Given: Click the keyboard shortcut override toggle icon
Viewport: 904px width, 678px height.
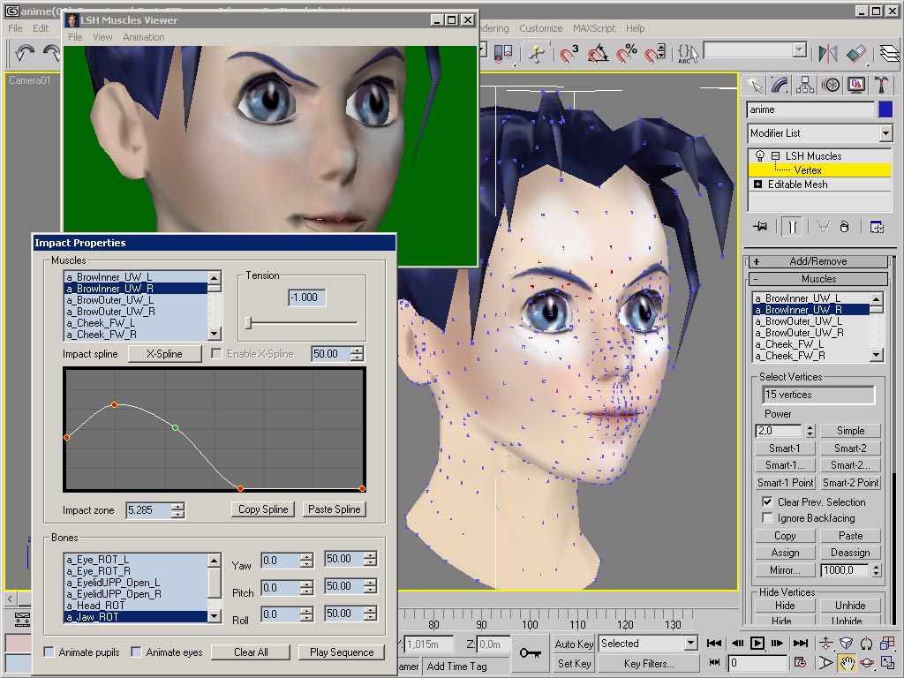Looking at the screenshot, I should [x=536, y=54].
